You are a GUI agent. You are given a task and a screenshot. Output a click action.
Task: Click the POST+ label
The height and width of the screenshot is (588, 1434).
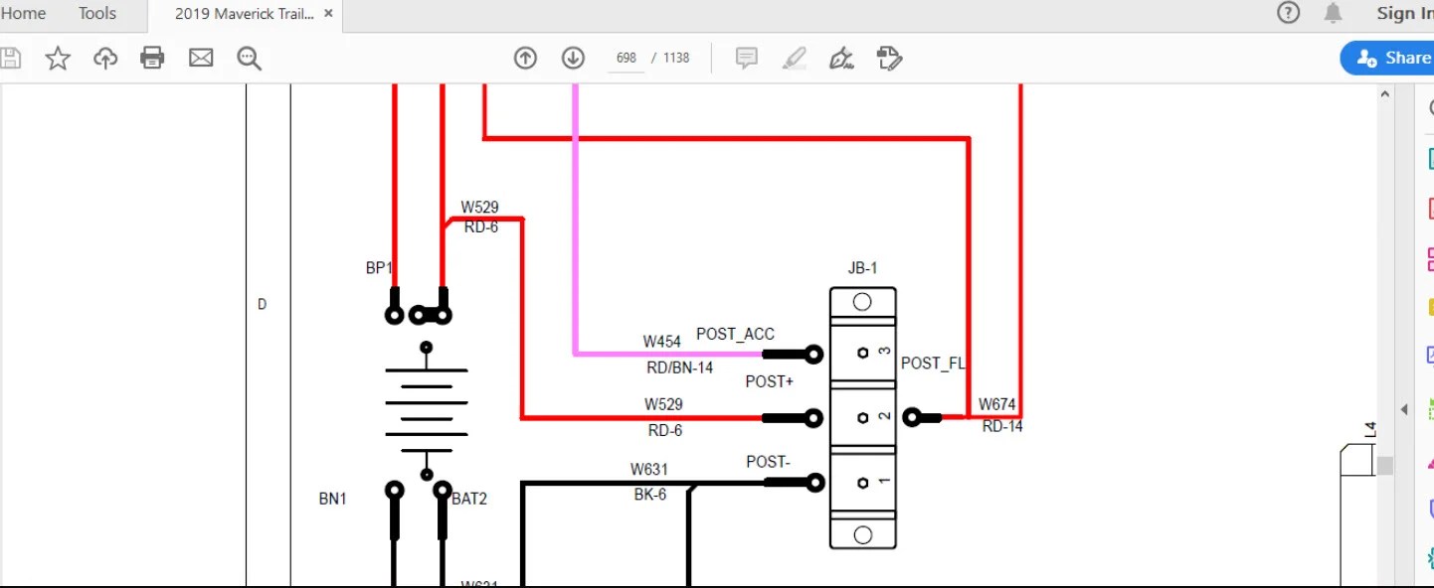coord(770,381)
